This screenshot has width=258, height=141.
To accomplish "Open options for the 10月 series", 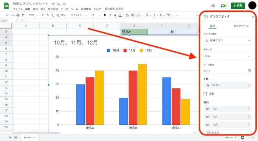I will [x=248, y=109].
